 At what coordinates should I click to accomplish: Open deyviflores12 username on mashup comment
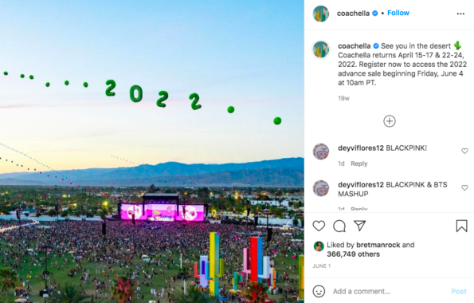pyautogui.click(x=361, y=185)
